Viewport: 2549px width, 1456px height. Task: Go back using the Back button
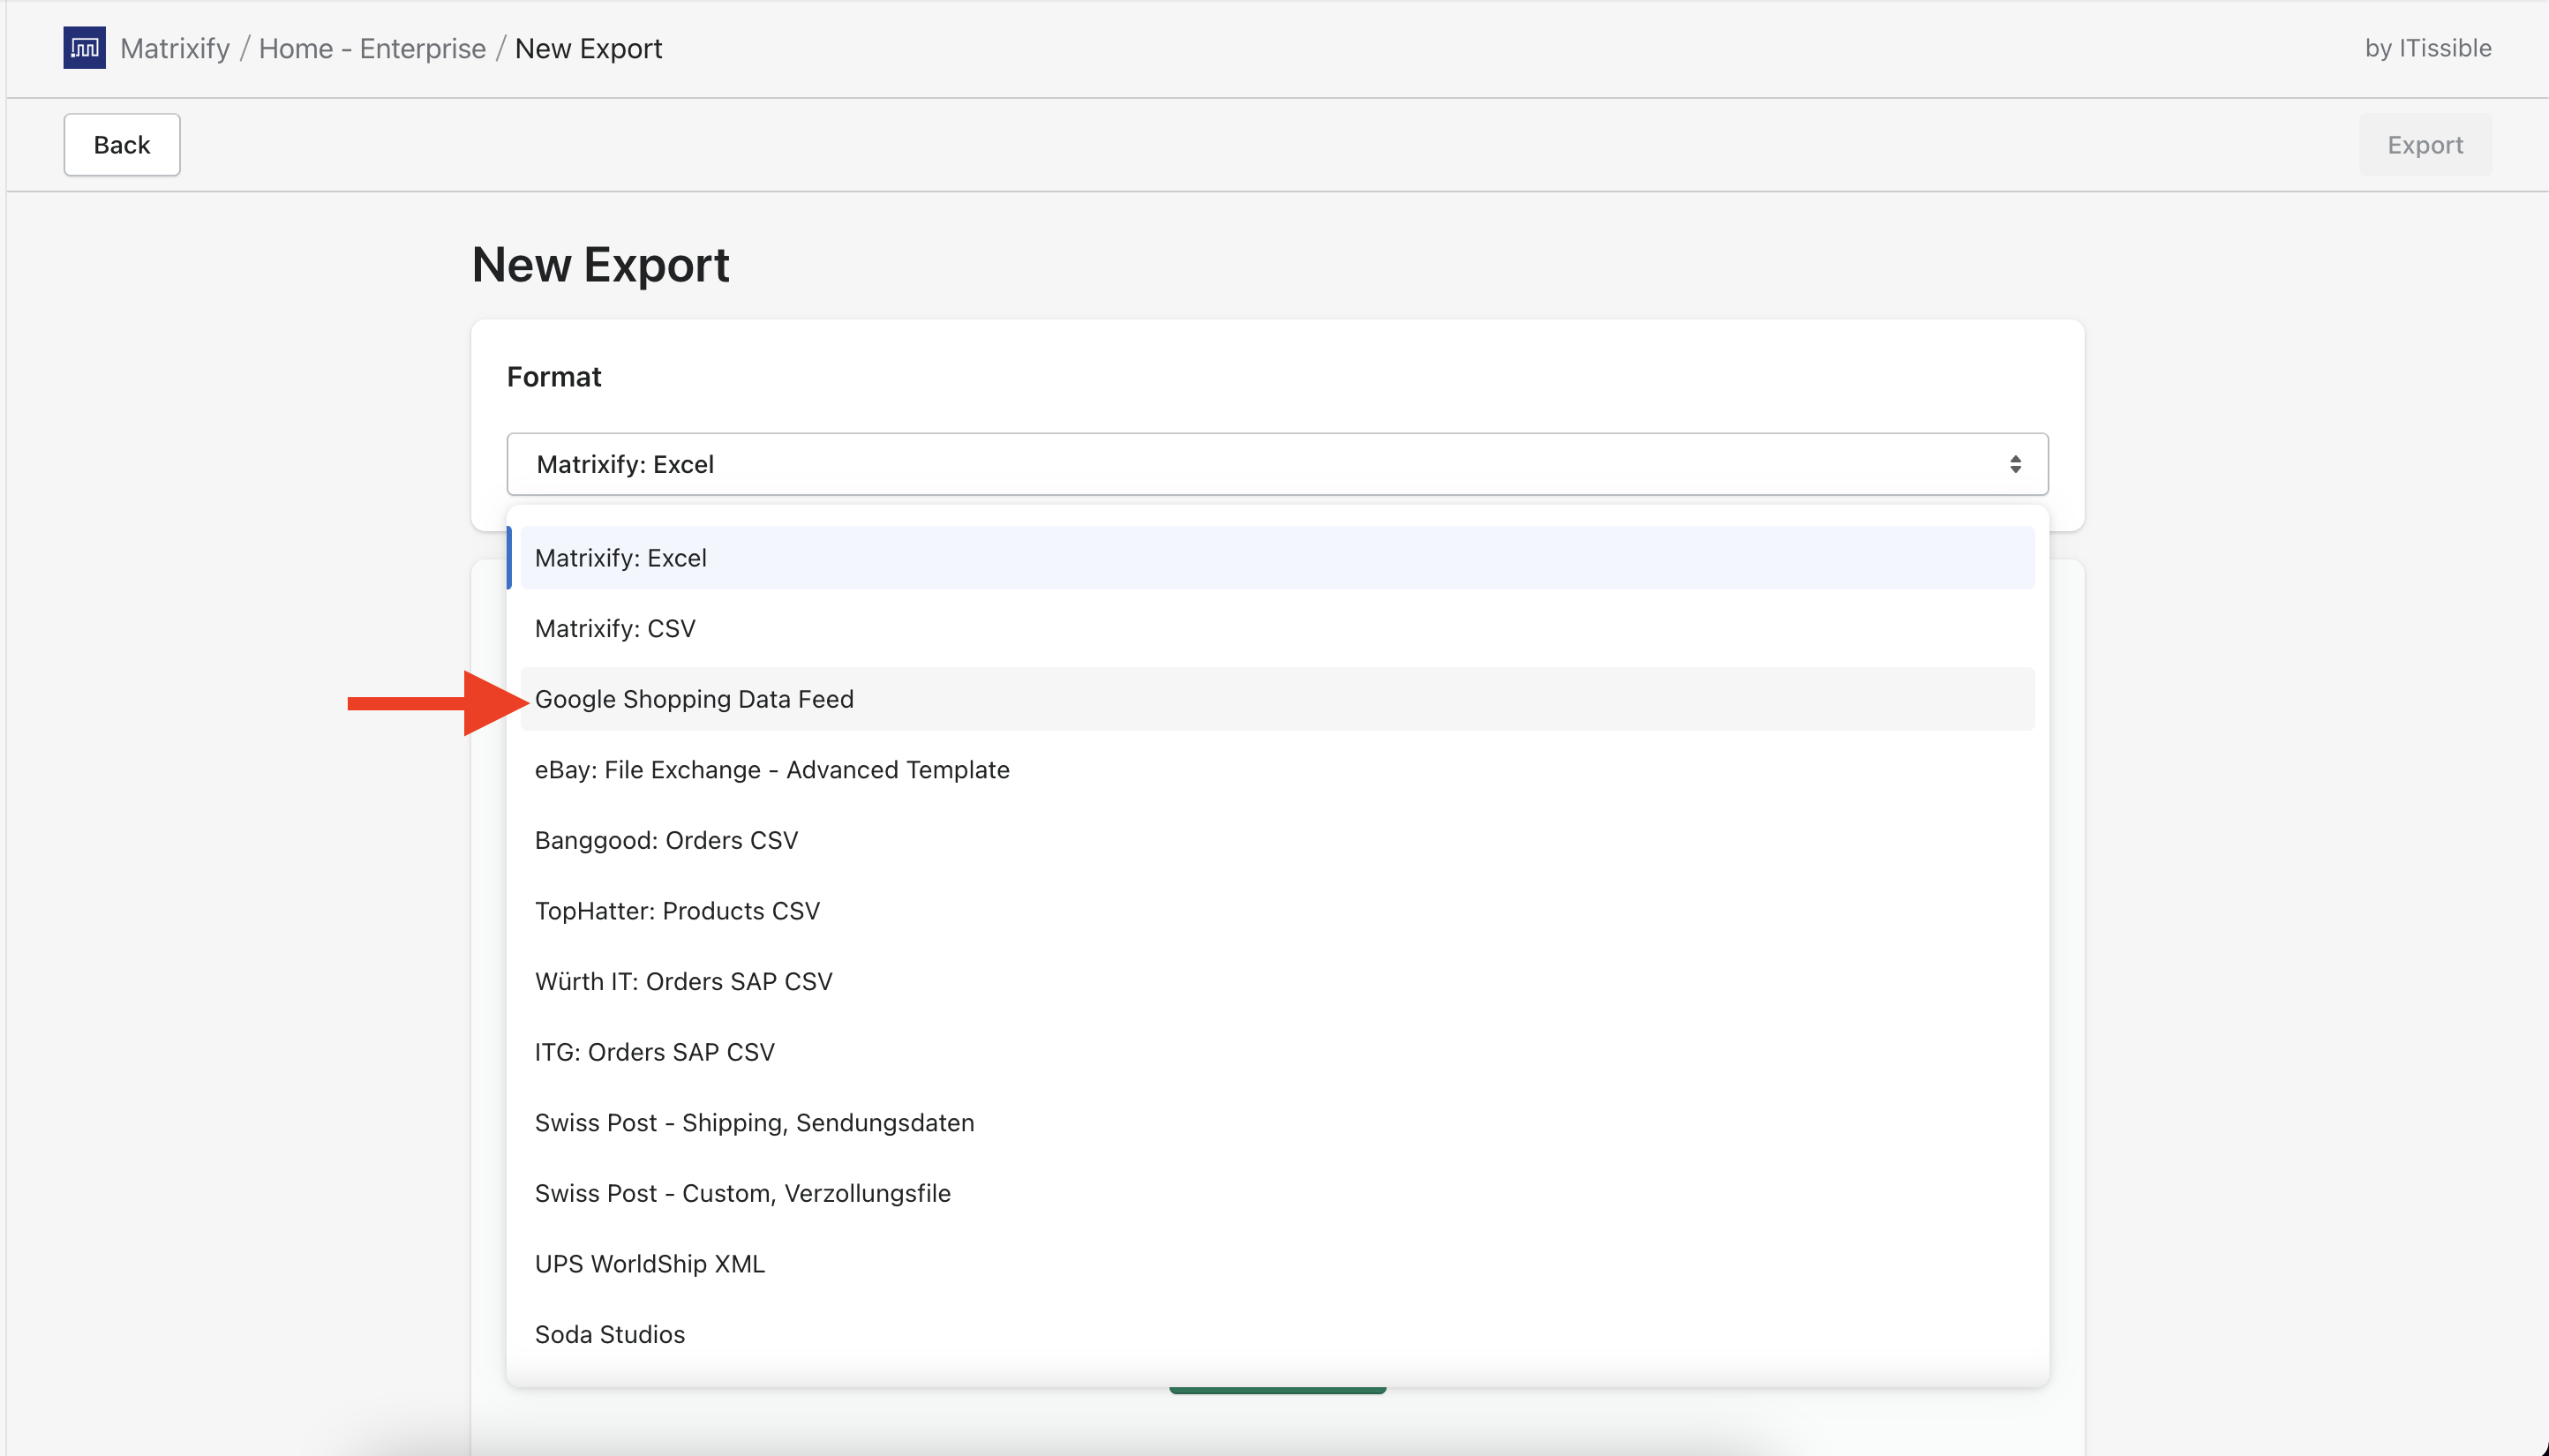pyautogui.click(x=121, y=144)
